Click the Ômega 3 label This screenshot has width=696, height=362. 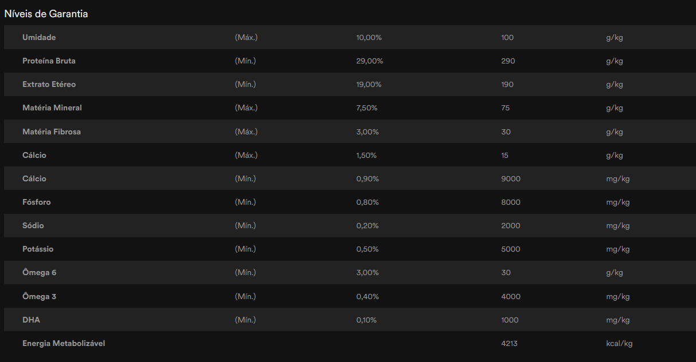(40, 296)
